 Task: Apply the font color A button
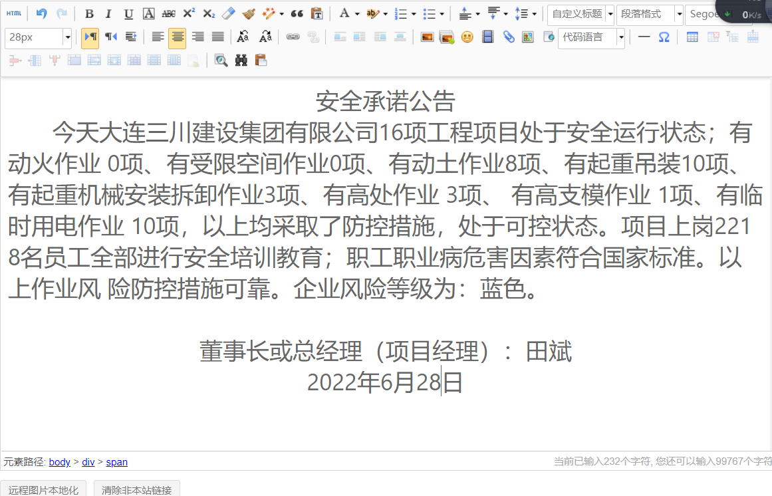tap(344, 14)
